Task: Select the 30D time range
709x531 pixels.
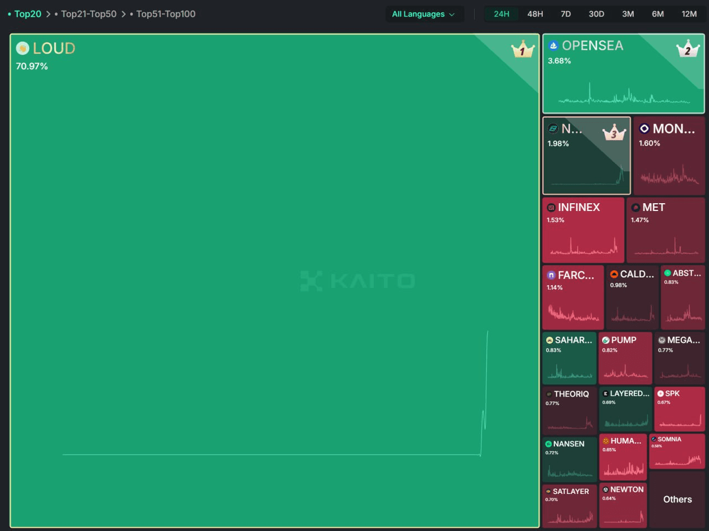Action: [x=597, y=14]
